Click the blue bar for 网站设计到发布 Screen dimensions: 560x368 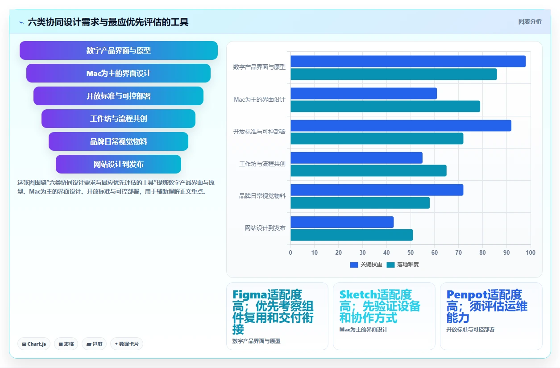(x=342, y=222)
